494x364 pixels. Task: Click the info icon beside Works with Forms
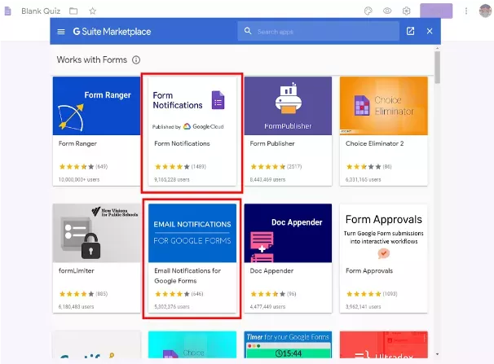(x=136, y=60)
